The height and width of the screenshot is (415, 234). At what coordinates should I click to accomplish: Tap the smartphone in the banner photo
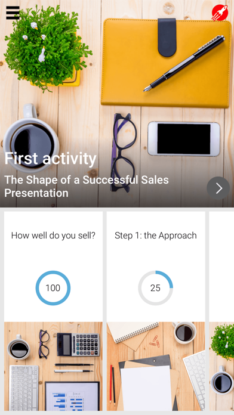[184, 139]
